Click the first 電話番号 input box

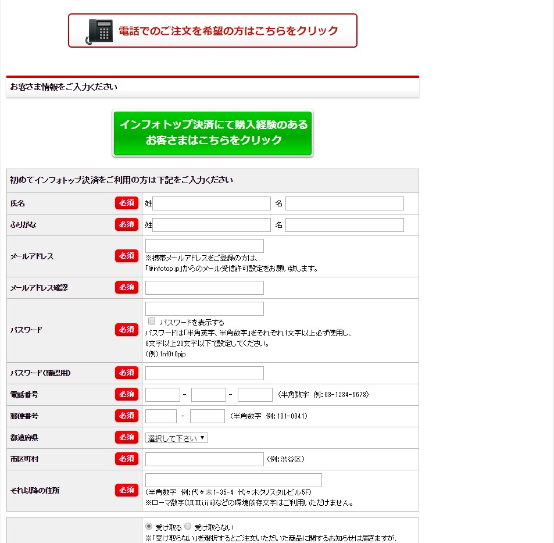pyautogui.click(x=163, y=395)
